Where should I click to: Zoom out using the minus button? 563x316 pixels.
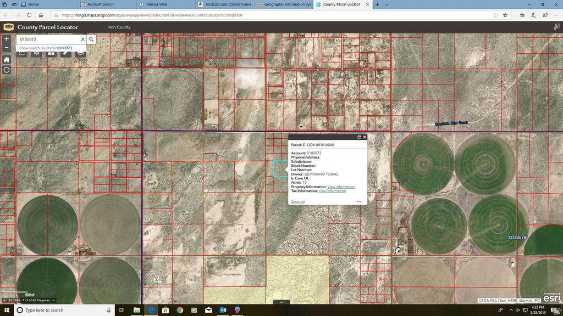coord(6,47)
